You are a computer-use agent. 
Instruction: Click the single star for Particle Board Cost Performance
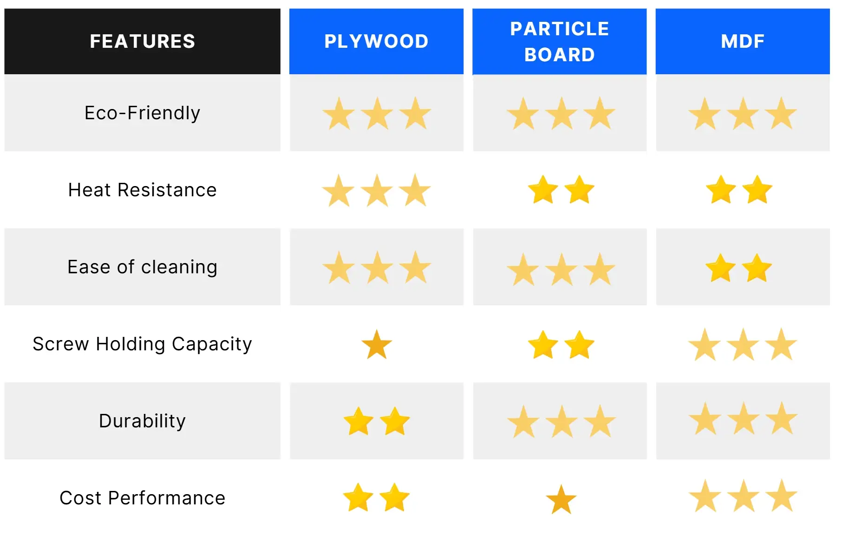[561, 499]
